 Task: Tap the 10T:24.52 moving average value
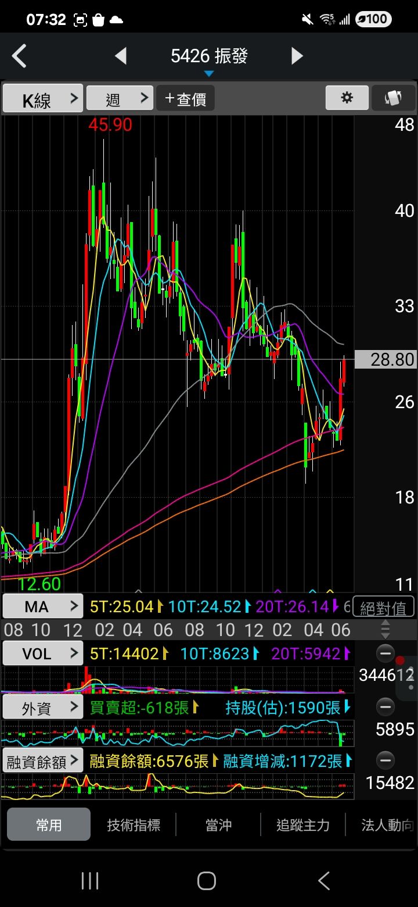coord(204,607)
